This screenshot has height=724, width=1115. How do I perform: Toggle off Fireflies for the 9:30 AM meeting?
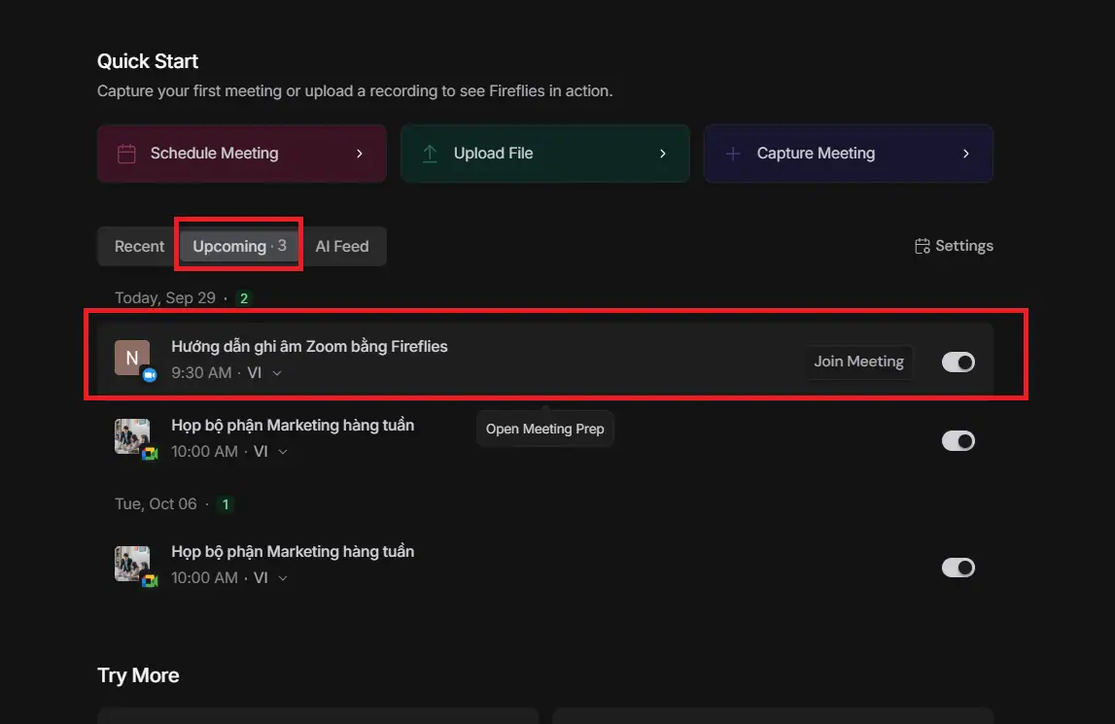[x=958, y=362]
